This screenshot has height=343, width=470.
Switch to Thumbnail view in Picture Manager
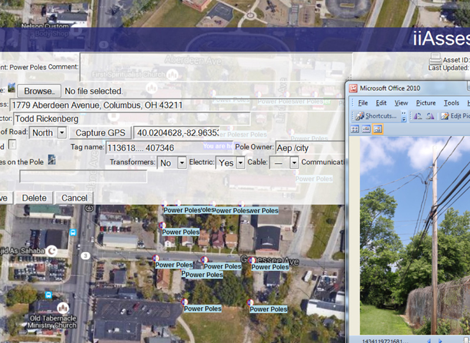(355, 129)
